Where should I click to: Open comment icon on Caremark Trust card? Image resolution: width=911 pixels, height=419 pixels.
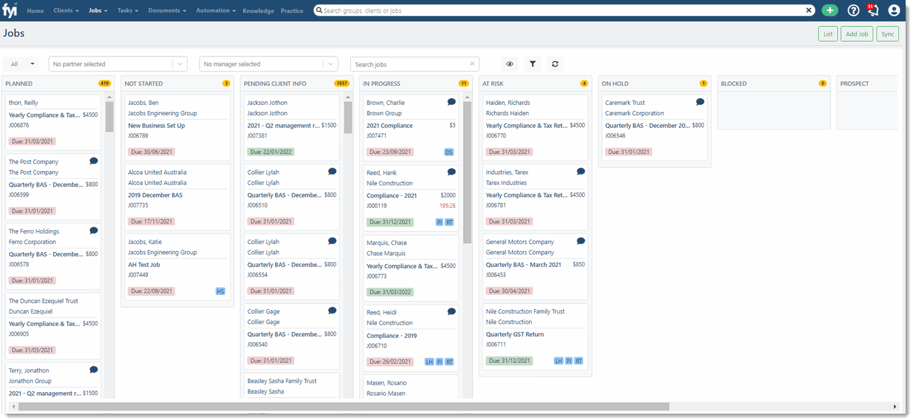point(700,102)
